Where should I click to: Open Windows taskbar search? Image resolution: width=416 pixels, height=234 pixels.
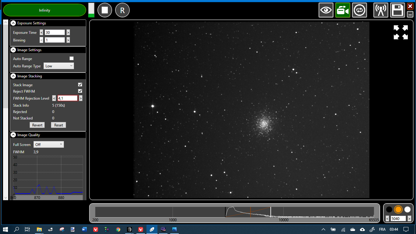coord(17,229)
